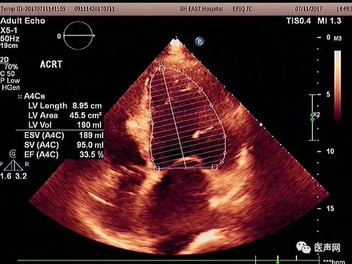This screenshot has height=264, width=352.
Task: Click the 2D mode label
Action: point(4,59)
